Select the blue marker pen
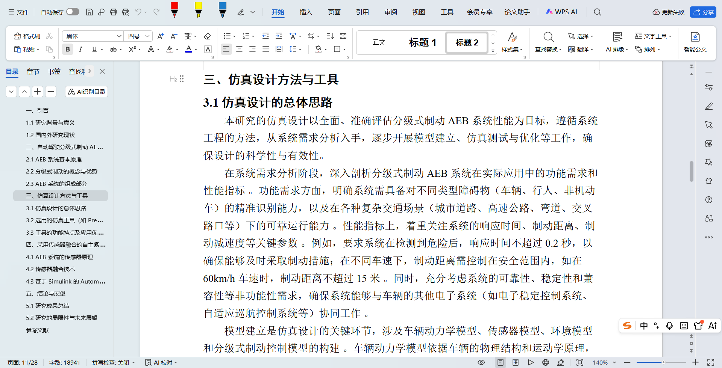The image size is (722, 368). [223, 10]
